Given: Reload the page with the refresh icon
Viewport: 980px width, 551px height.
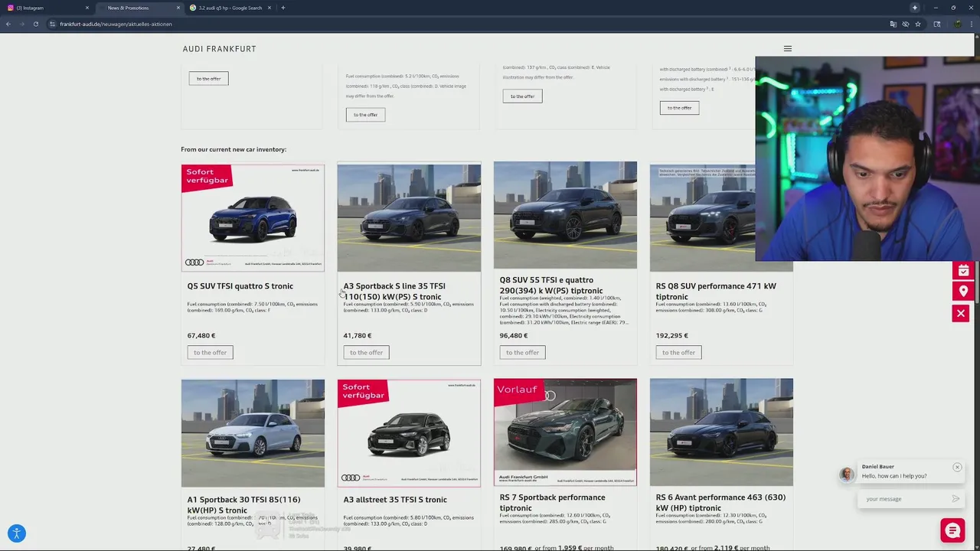Looking at the screenshot, I should point(35,24).
